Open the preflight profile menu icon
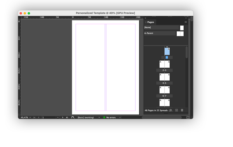The height and width of the screenshot is (147, 233). point(73,117)
